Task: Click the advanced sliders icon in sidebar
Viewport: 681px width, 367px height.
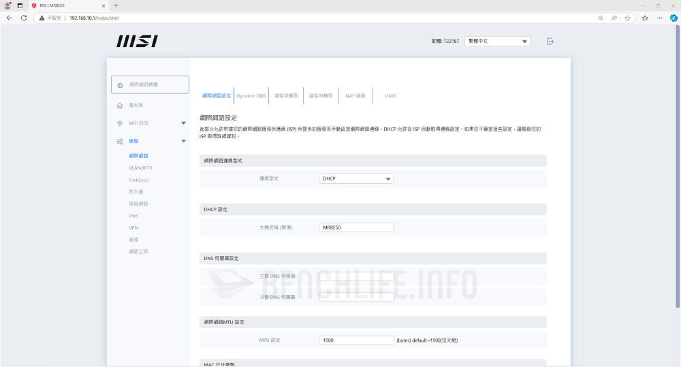Action: (x=120, y=142)
